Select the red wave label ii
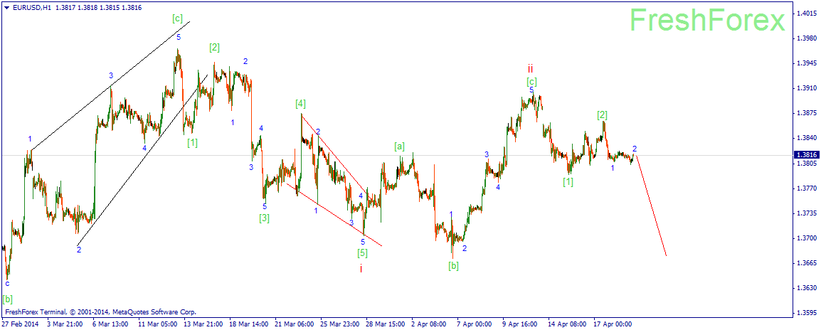This screenshot has height=330, width=821. (x=531, y=68)
